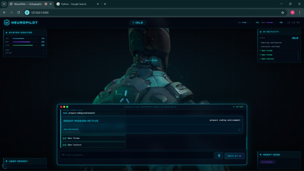Image resolution: width=304 pixels, height=171 pixels.
Task: Click the CPU usage bar in System Monitor
Action: (25, 39)
